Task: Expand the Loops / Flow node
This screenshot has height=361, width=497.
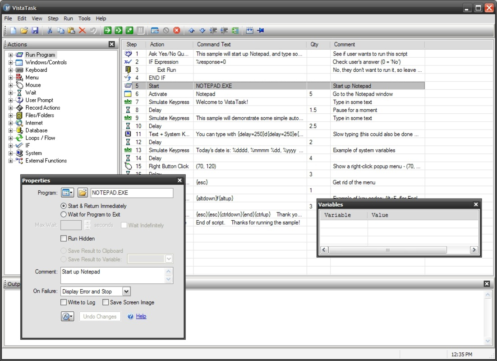Action: tap(10, 138)
